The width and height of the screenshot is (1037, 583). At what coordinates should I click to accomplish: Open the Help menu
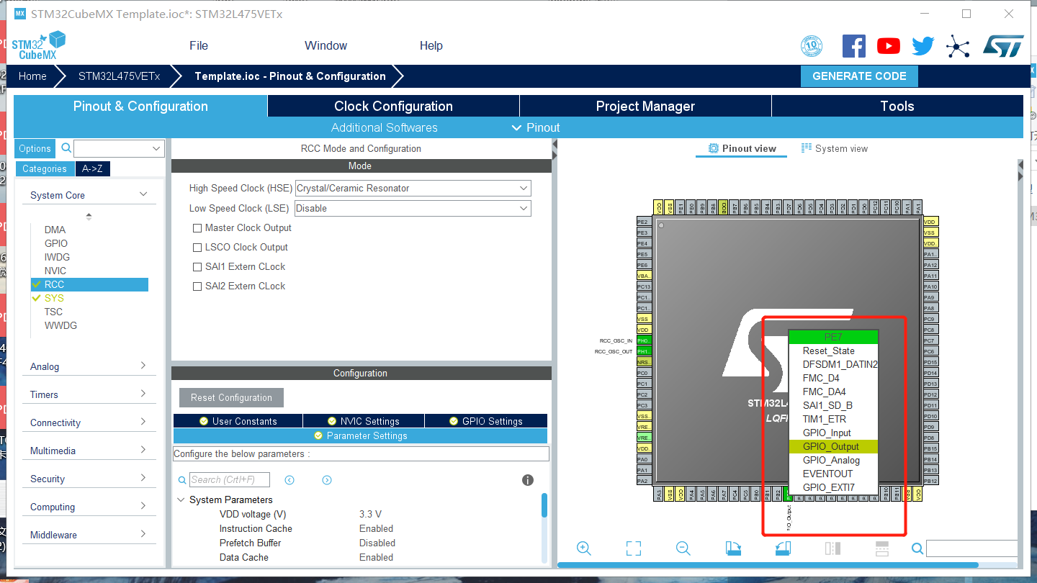[x=431, y=45]
